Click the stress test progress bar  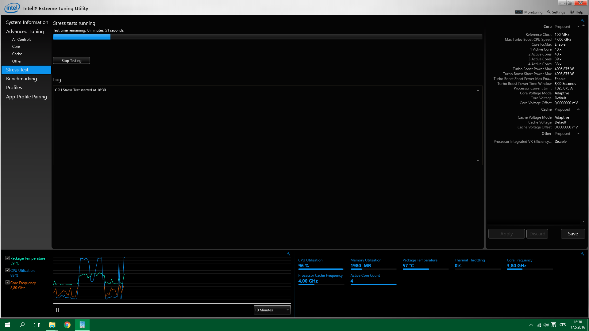pos(267,37)
